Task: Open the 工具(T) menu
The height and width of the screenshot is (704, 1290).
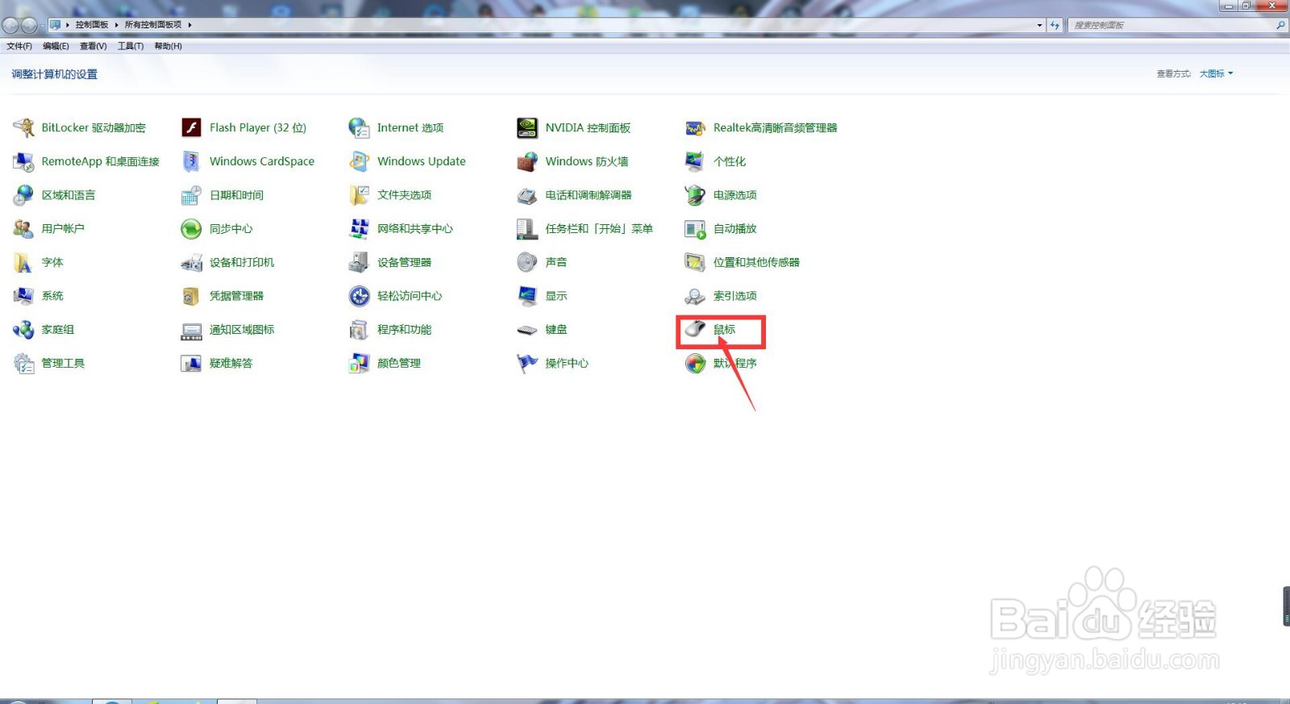Action: pos(131,46)
